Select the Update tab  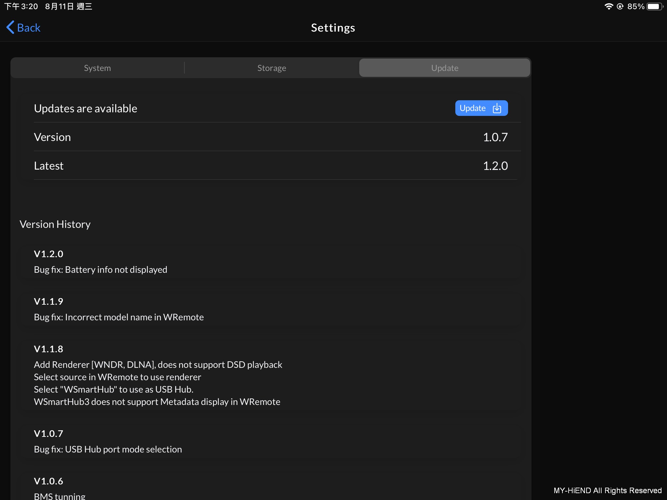pyautogui.click(x=445, y=68)
